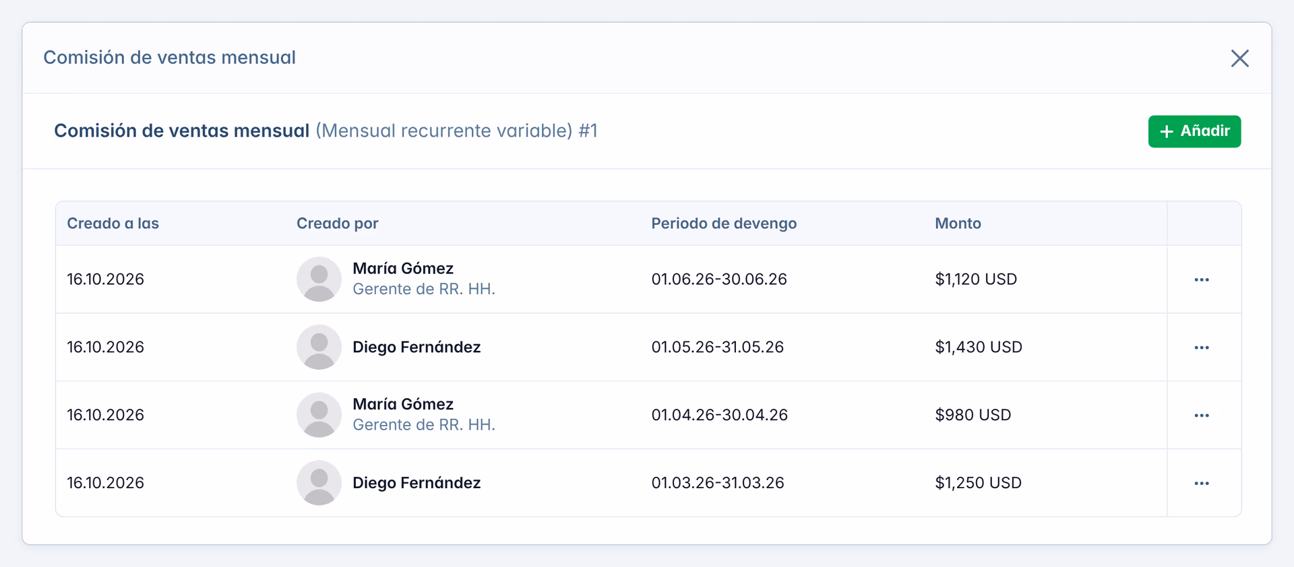
Task: Select the 'Periodo de devengo' column header
Action: click(724, 224)
